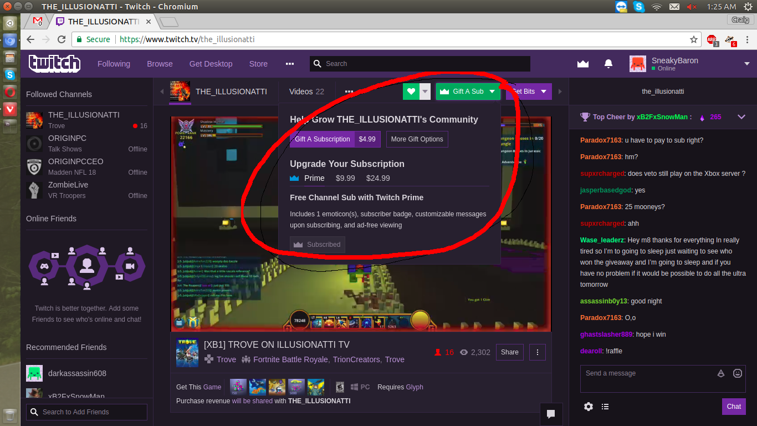Image resolution: width=757 pixels, height=426 pixels.
Task: Click More Gift Options button
Action: [417, 139]
